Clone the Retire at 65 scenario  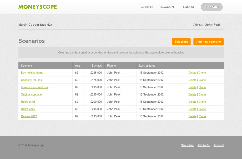[x=202, y=102]
